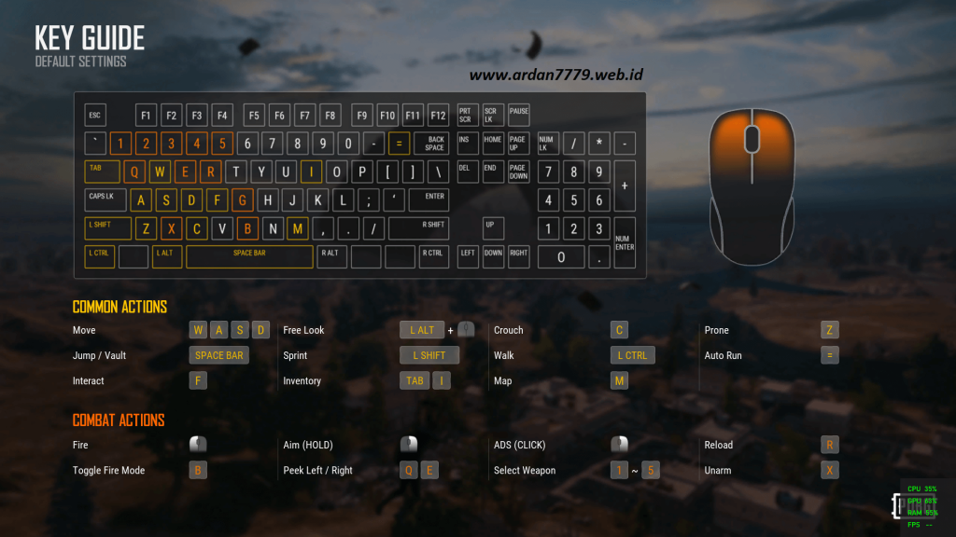This screenshot has height=537, width=956.
Task: Click the mouse icon next to Aim (HOLD)
Action: coord(408,445)
